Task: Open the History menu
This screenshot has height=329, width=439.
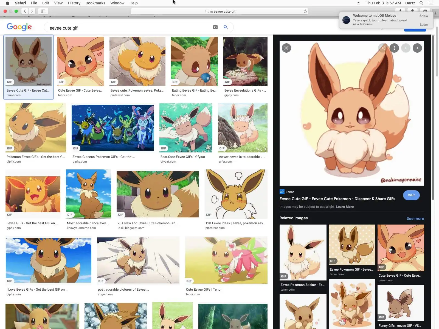Action: click(74, 3)
